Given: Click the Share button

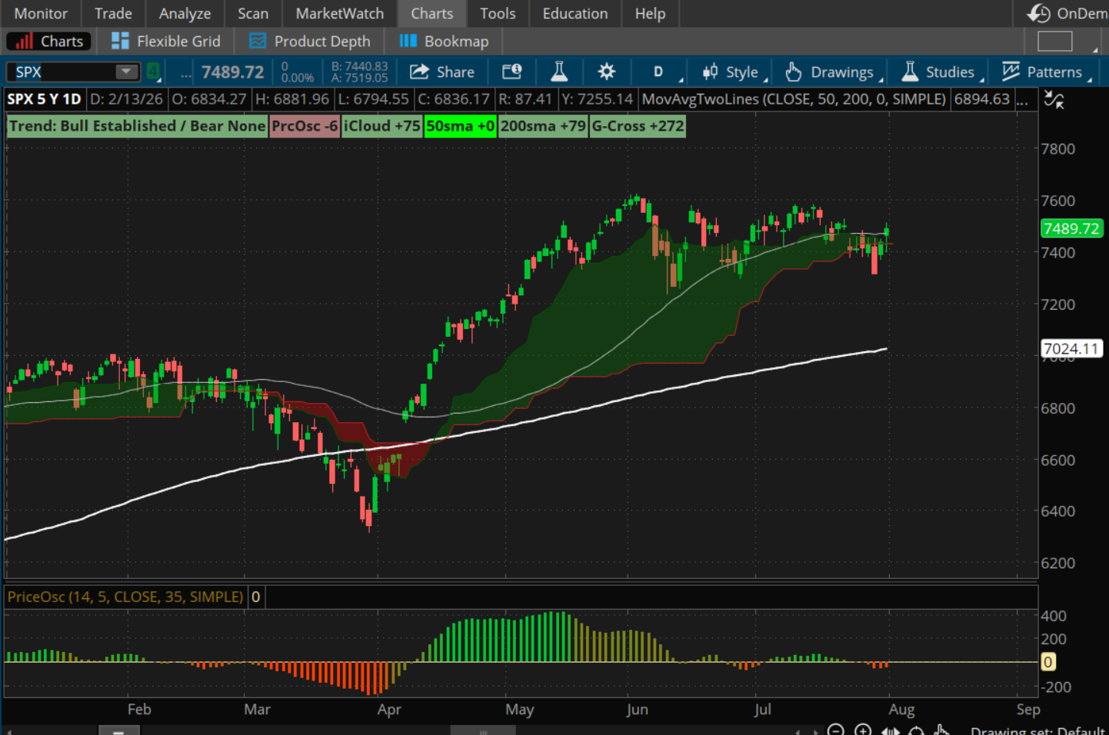Looking at the screenshot, I should coord(442,72).
